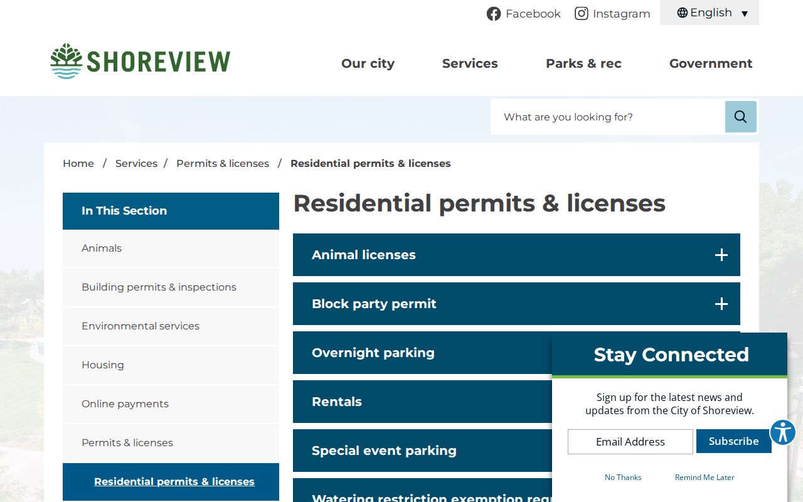This screenshot has width=803, height=502.
Task: Click the Shoreview logo
Action: (x=141, y=61)
